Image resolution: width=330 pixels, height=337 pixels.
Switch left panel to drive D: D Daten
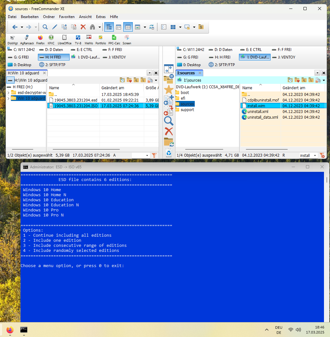coord(51,50)
